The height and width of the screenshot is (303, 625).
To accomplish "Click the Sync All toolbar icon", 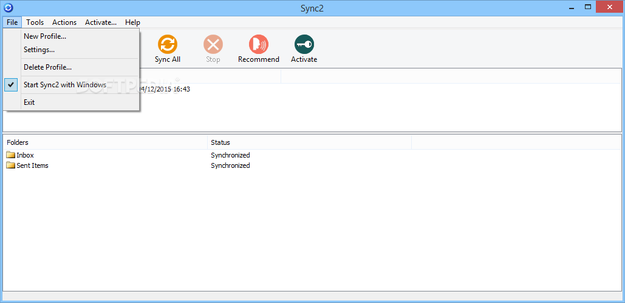I will pos(168,44).
